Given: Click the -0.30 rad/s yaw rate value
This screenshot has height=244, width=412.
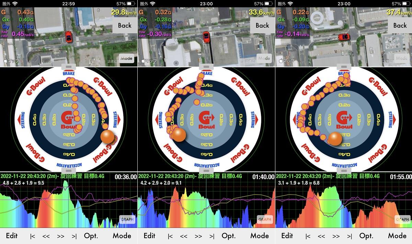Looking at the screenshot, I should coord(160,34).
